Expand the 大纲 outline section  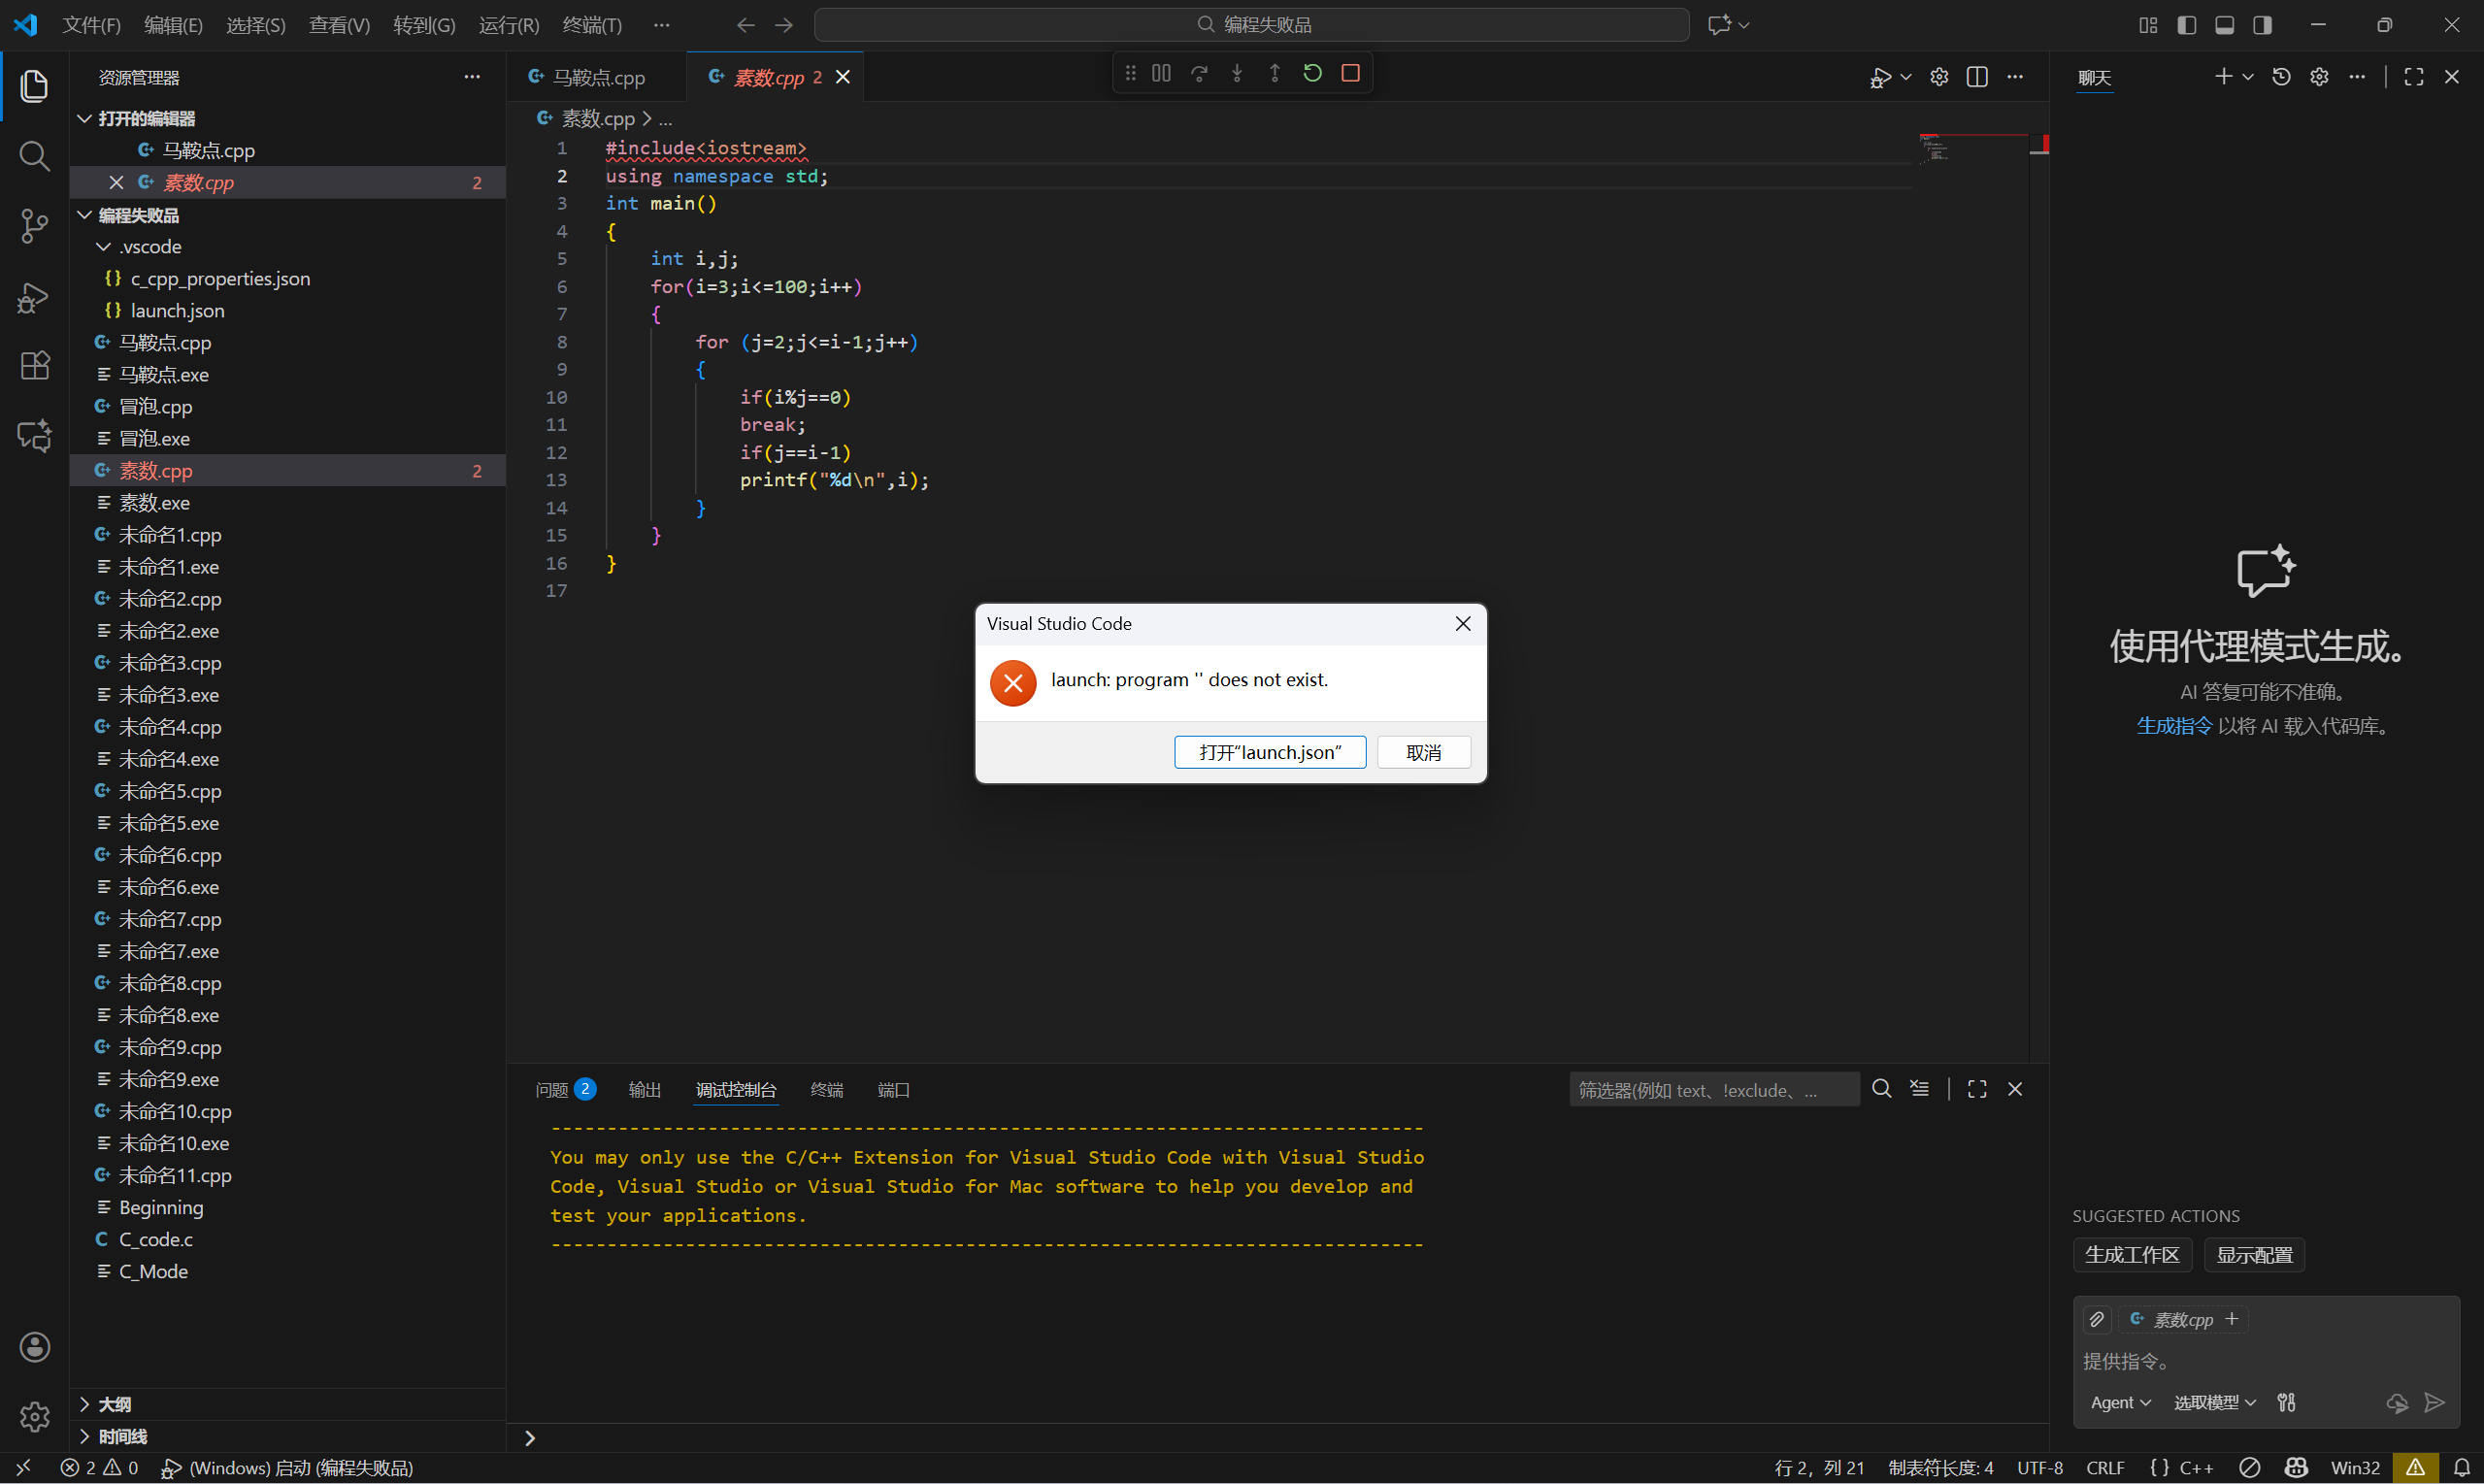tap(113, 1404)
